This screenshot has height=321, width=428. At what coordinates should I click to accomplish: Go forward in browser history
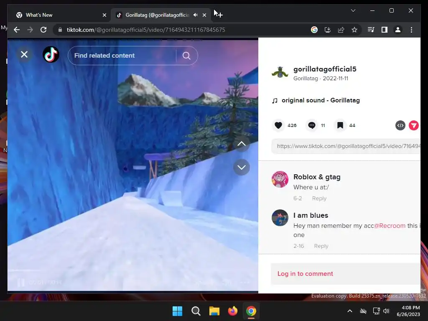click(30, 30)
